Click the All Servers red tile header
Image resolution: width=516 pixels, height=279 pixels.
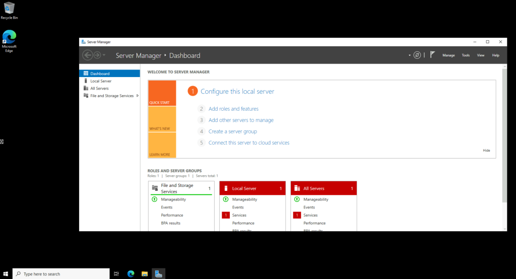pos(324,188)
